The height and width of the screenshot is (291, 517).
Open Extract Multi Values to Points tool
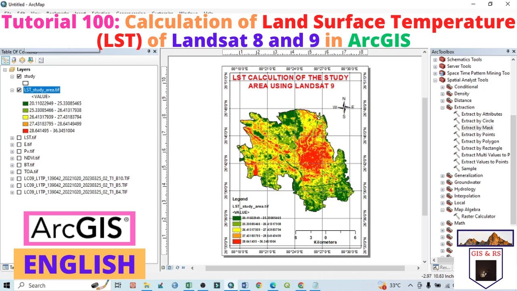[x=485, y=155]
